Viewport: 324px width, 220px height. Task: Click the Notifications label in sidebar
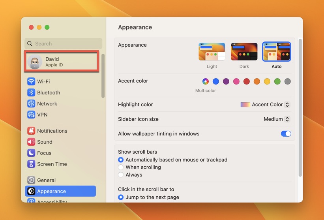coord(52,131)
